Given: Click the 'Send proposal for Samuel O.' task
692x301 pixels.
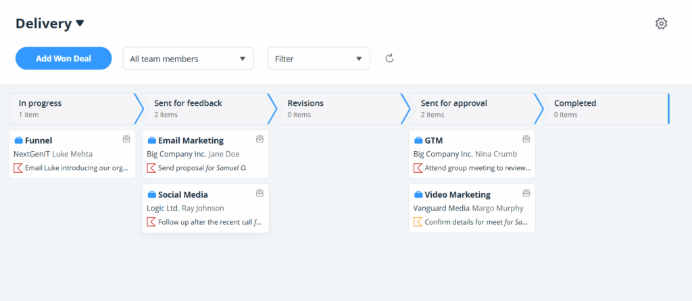Looking at the screenshot, I should tap(203, 168).
